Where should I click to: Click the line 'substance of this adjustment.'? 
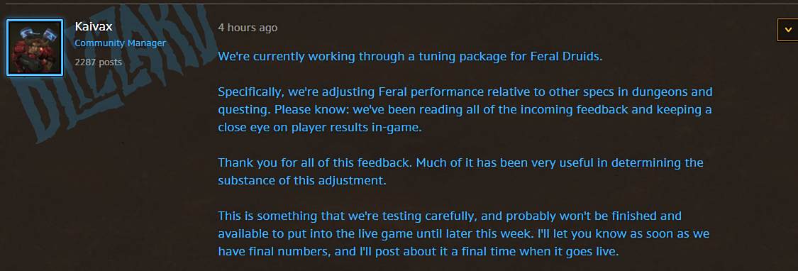click(302, 181)
